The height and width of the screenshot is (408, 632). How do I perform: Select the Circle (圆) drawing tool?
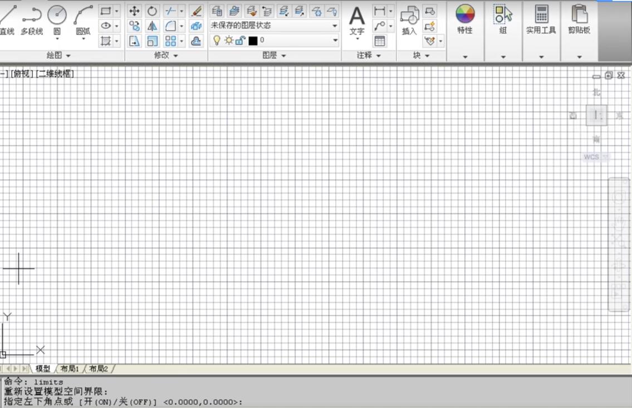click(57, 16)
